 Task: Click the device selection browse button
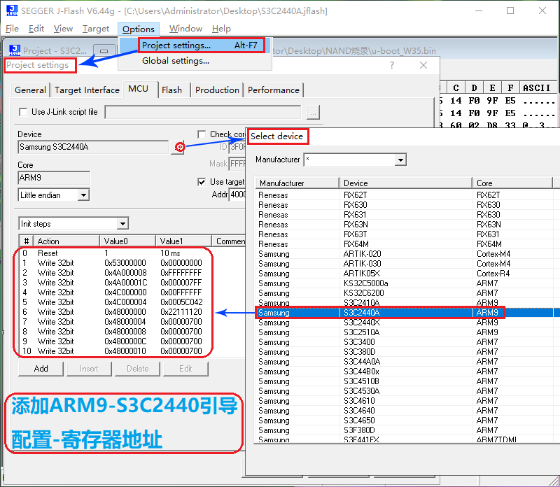point(180,147)
